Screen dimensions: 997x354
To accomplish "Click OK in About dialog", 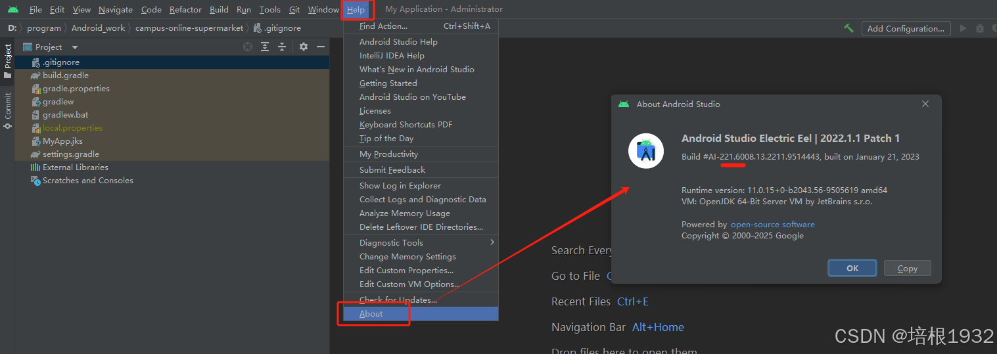I will pyautogui.click(x=852, y=268).
